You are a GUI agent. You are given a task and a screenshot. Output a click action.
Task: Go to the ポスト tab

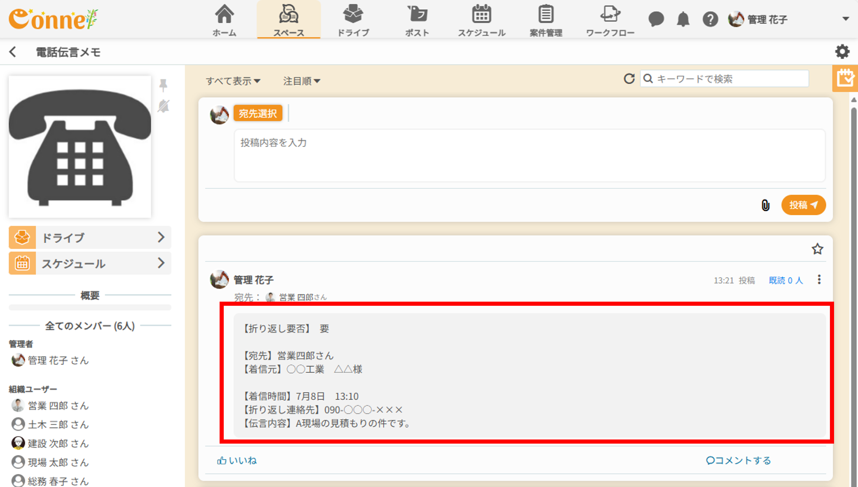(x=417, y=20)
